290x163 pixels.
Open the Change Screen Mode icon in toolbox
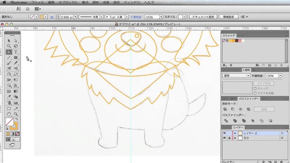pyautogui.click(x=12, y=145)
